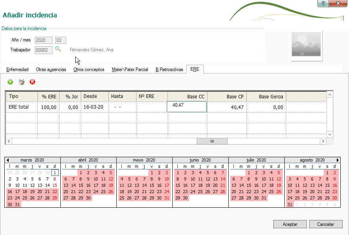
Task: Click the Base Geroa column header
Action: click(x=266, y=96)
